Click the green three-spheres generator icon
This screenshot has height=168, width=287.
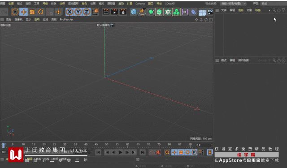[176, 12]
